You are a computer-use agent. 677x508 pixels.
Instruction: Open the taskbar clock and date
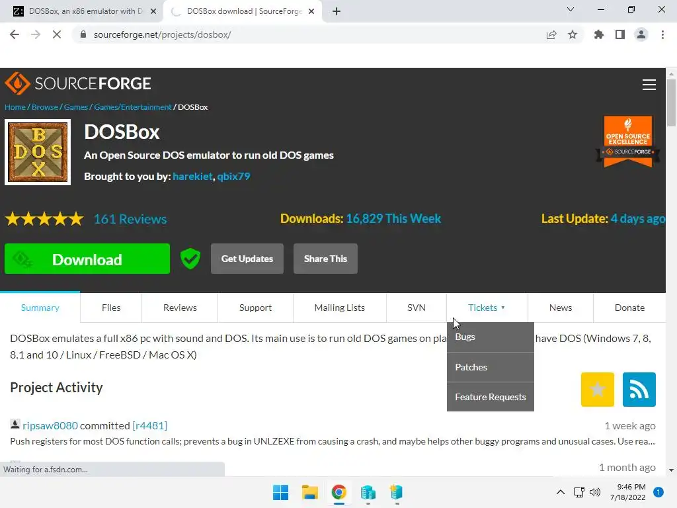coord(628,492)
